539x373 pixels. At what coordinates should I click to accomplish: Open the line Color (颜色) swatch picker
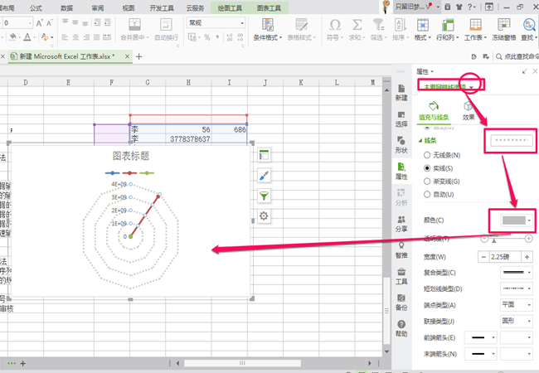(x=517, y=220)
